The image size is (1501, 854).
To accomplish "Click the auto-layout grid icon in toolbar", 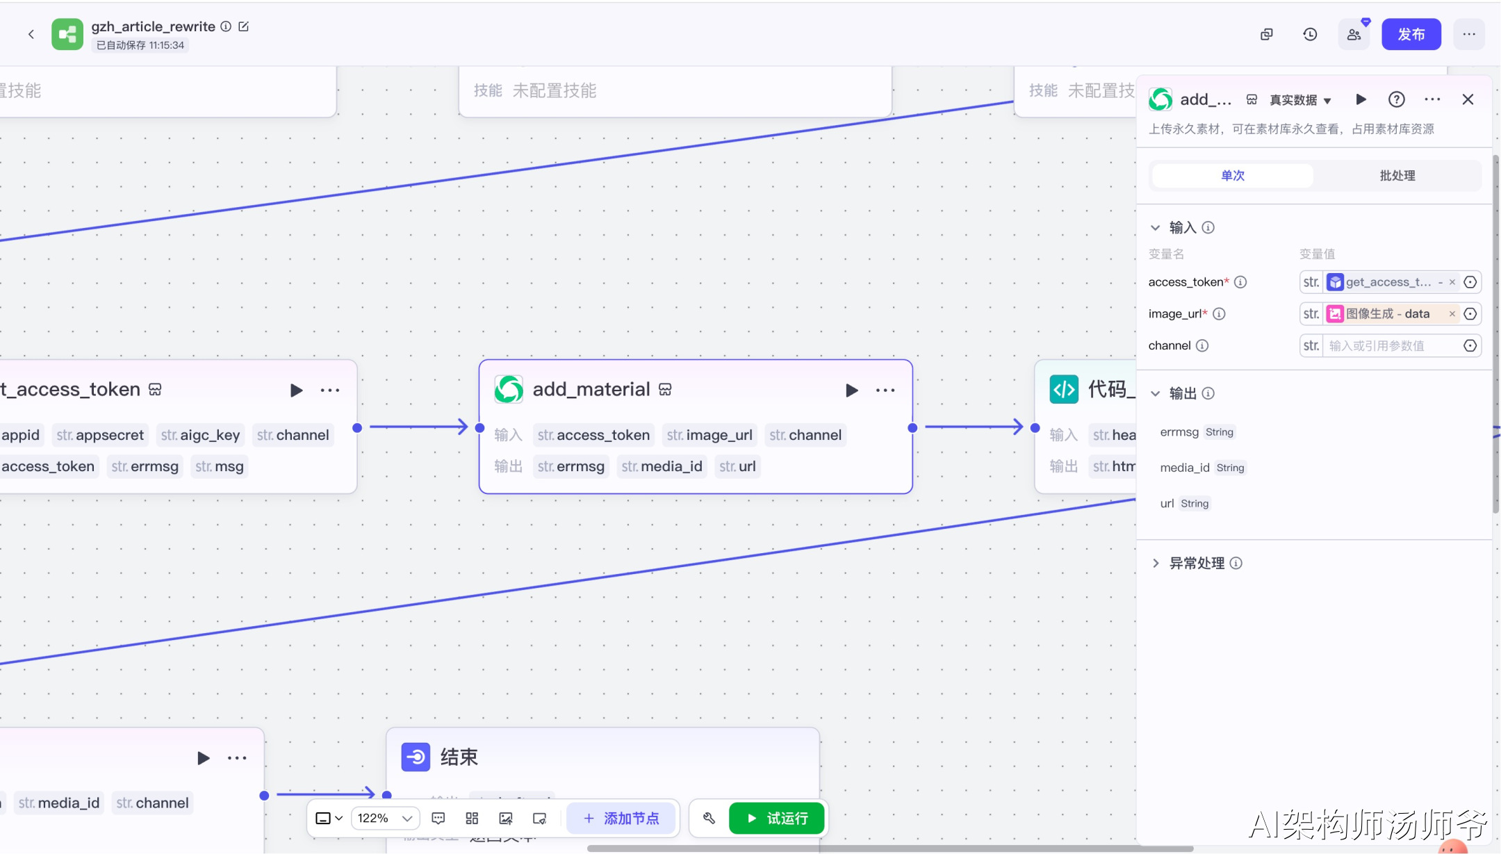I will click(x=472, y=819).
